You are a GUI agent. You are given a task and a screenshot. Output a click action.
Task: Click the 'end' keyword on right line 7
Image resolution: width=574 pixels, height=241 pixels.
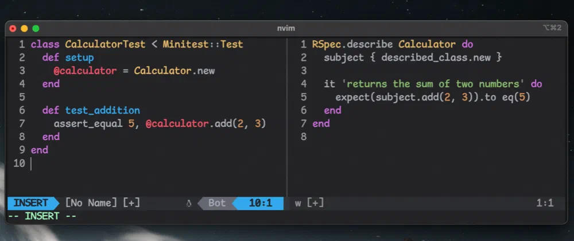(321, 123)
